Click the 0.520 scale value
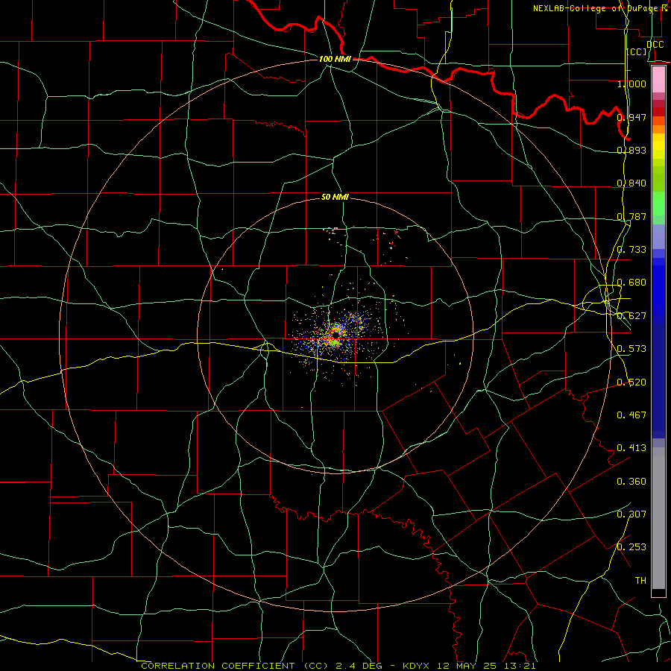This screenshot has width=671, height=671. click(x=631, y=382)
